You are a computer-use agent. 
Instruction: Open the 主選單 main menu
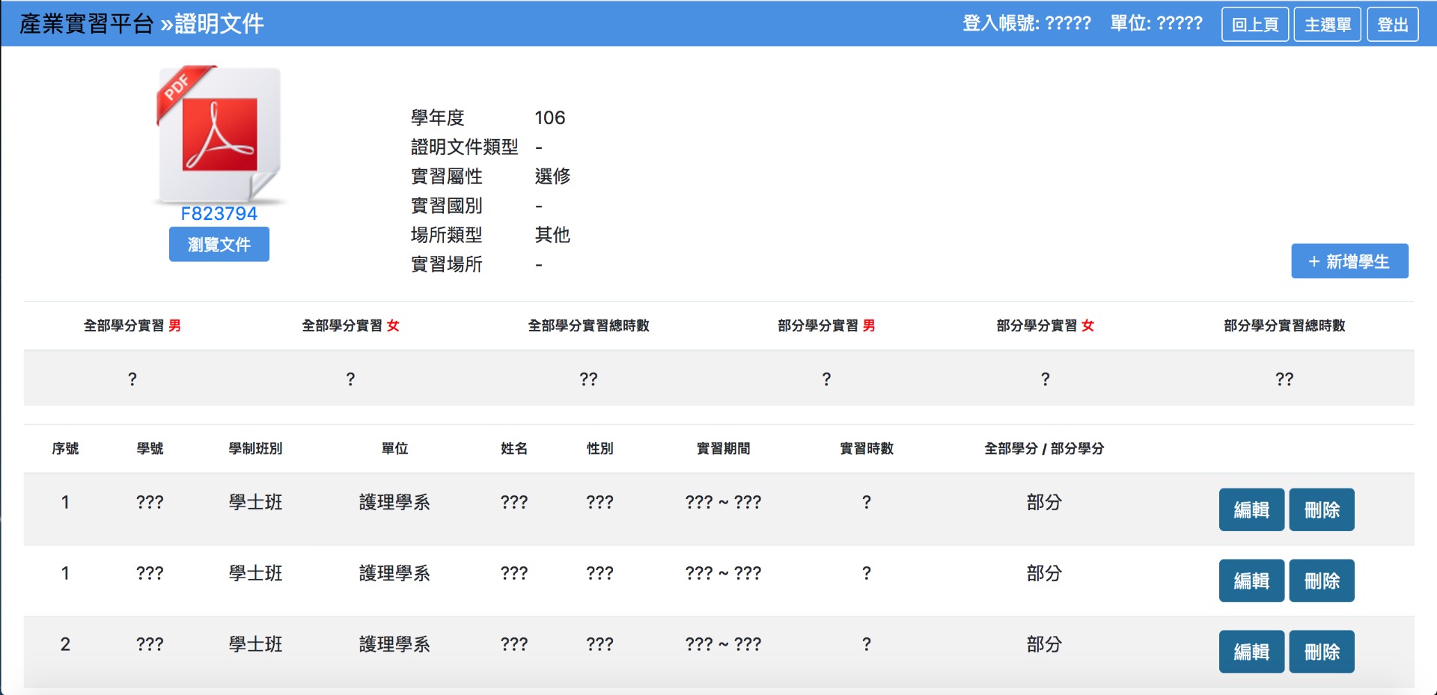pyautogui.click(x=1327, y=24)
